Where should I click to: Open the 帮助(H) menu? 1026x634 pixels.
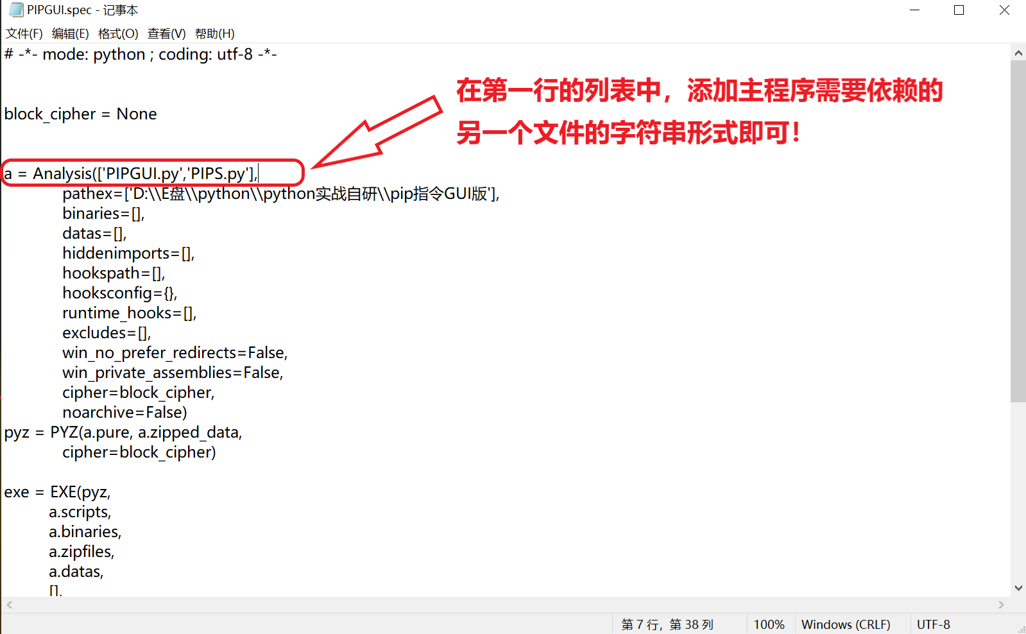coord(214,33)
